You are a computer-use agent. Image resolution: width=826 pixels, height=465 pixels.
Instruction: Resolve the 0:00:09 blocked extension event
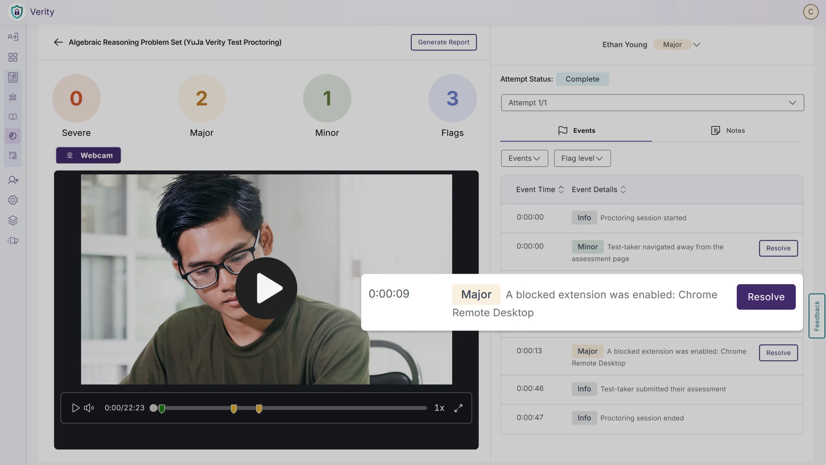[766, 297]
